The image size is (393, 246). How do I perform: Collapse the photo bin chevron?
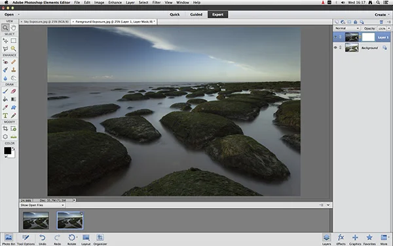pyautogui.click(x=328, y=205)
